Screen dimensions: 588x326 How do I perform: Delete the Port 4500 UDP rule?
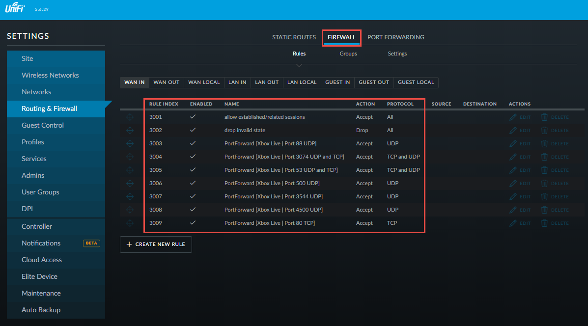click(x=555, y=210)
